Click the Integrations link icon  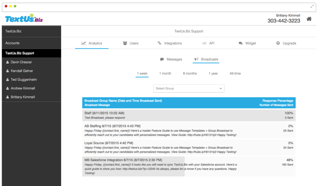[159, 43]
